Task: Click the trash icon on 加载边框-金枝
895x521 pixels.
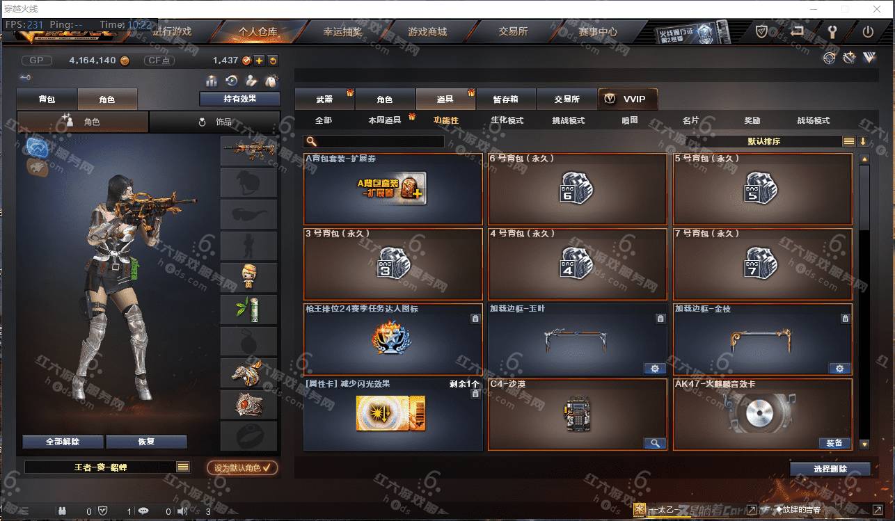Action: (845, 319)
